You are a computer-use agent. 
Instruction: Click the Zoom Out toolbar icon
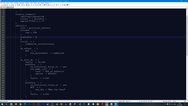point(33,5)
